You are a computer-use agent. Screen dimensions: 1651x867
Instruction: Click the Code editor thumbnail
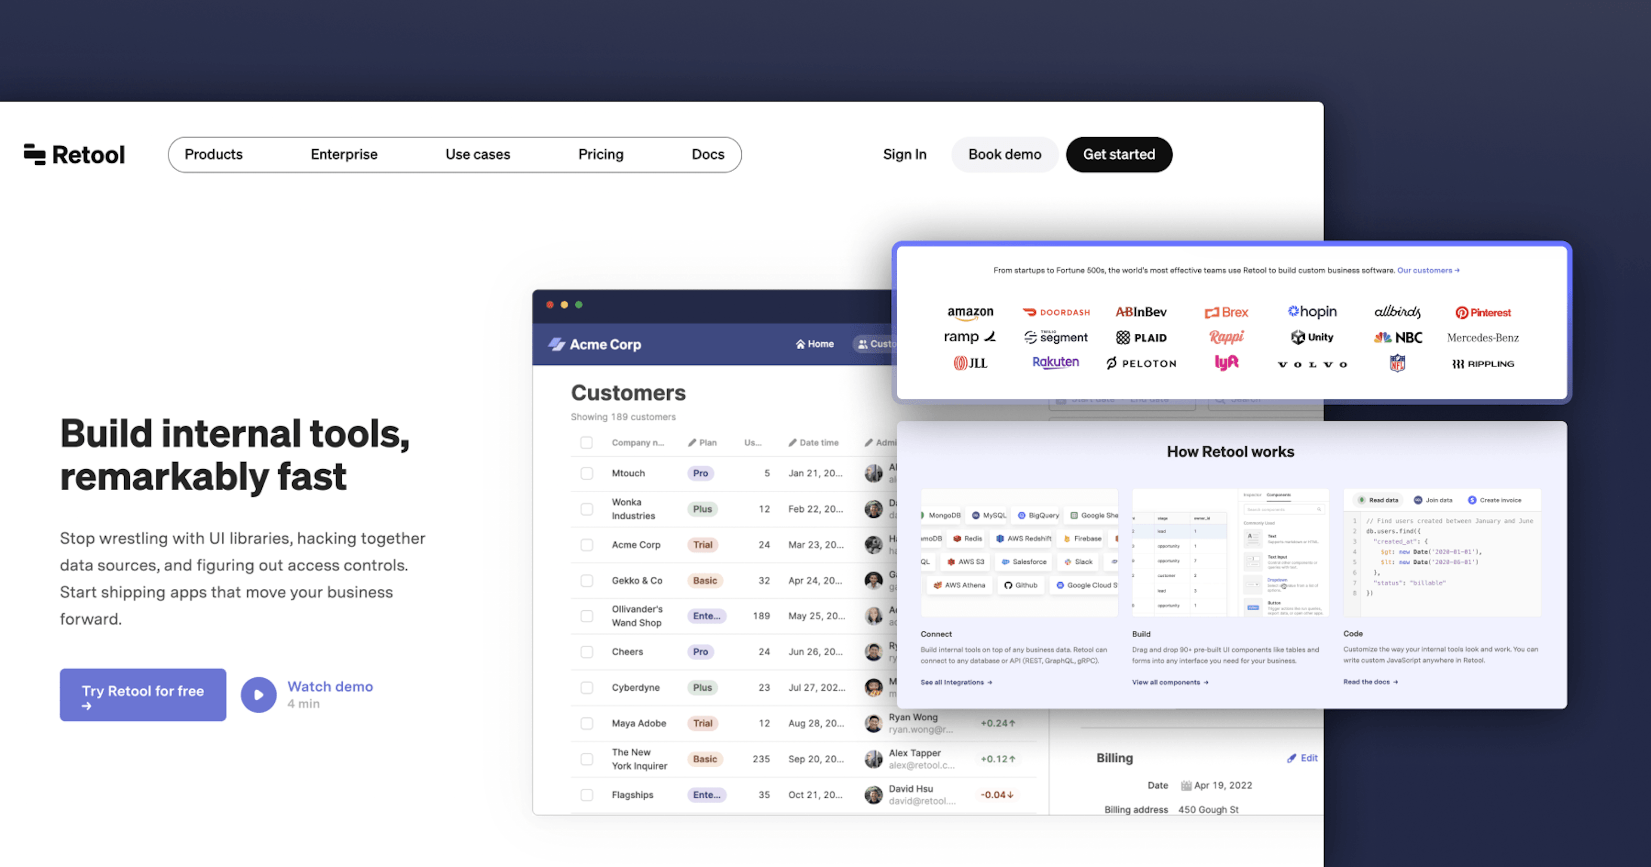[1442, 553]
